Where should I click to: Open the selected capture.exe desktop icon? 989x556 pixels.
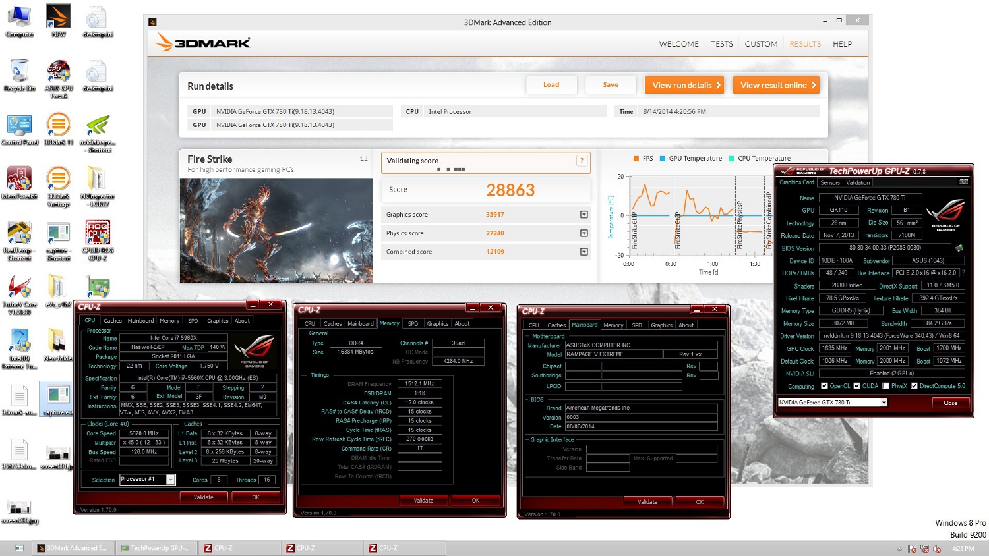[x=57, y=399]
